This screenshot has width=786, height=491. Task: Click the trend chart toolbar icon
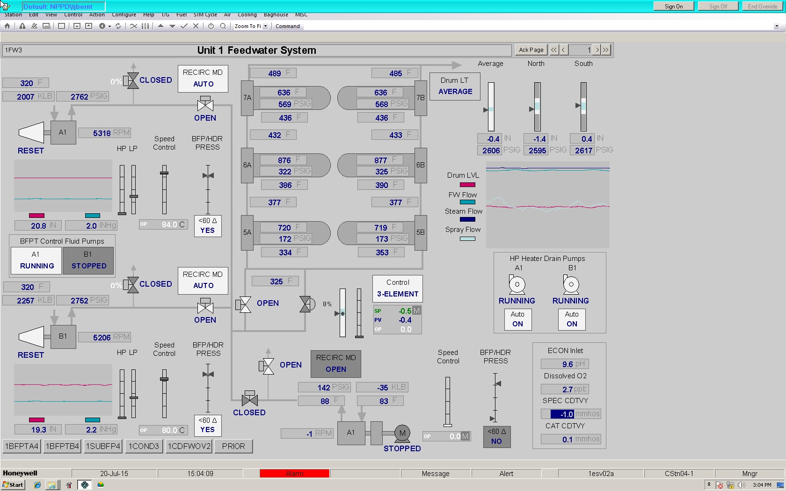pyautogui.click(x=133, y=26)
